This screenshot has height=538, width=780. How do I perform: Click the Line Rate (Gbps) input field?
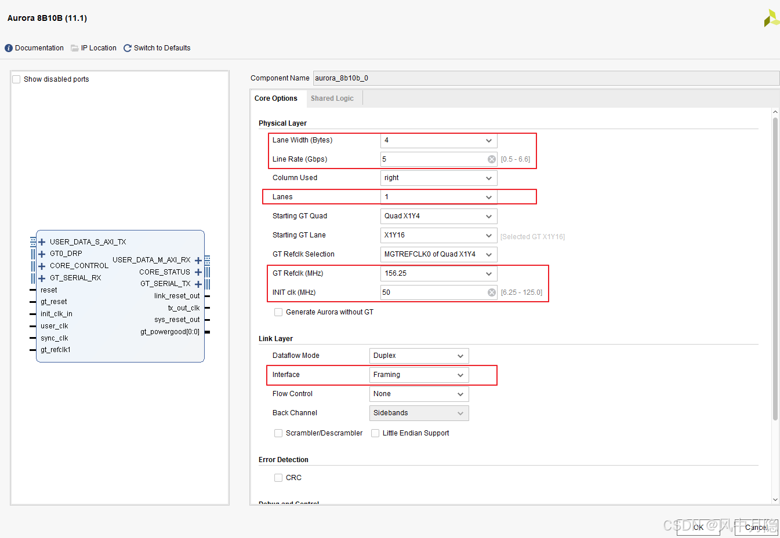pos(439,159)
